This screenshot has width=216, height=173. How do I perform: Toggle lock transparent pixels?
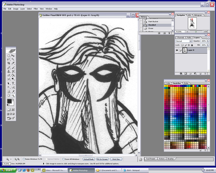click(182, 45)
